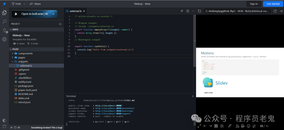Open the Ports plug icon in activity bar
This screenshot has width=284, height=130.
(4, 31)
